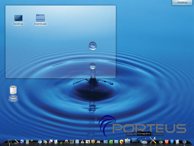This screenshot has height=146, width=194.
Task: Open the folder with green download arrow
Action: point(127,141)
